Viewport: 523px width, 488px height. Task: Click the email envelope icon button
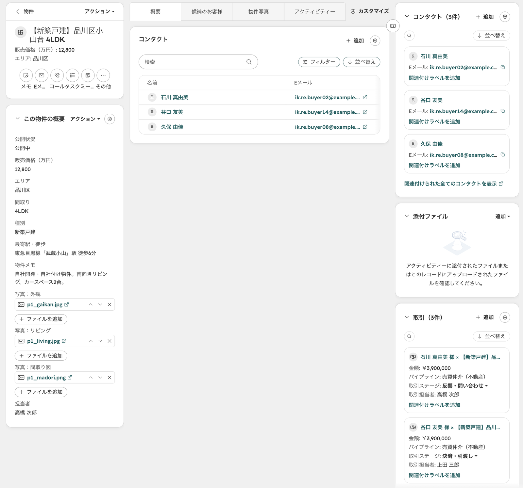click(42, 75)
